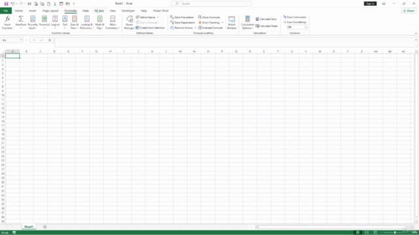The image size is (419, 235).
Task: Click the Insert Function fx icon
Action: coord(7,22)
